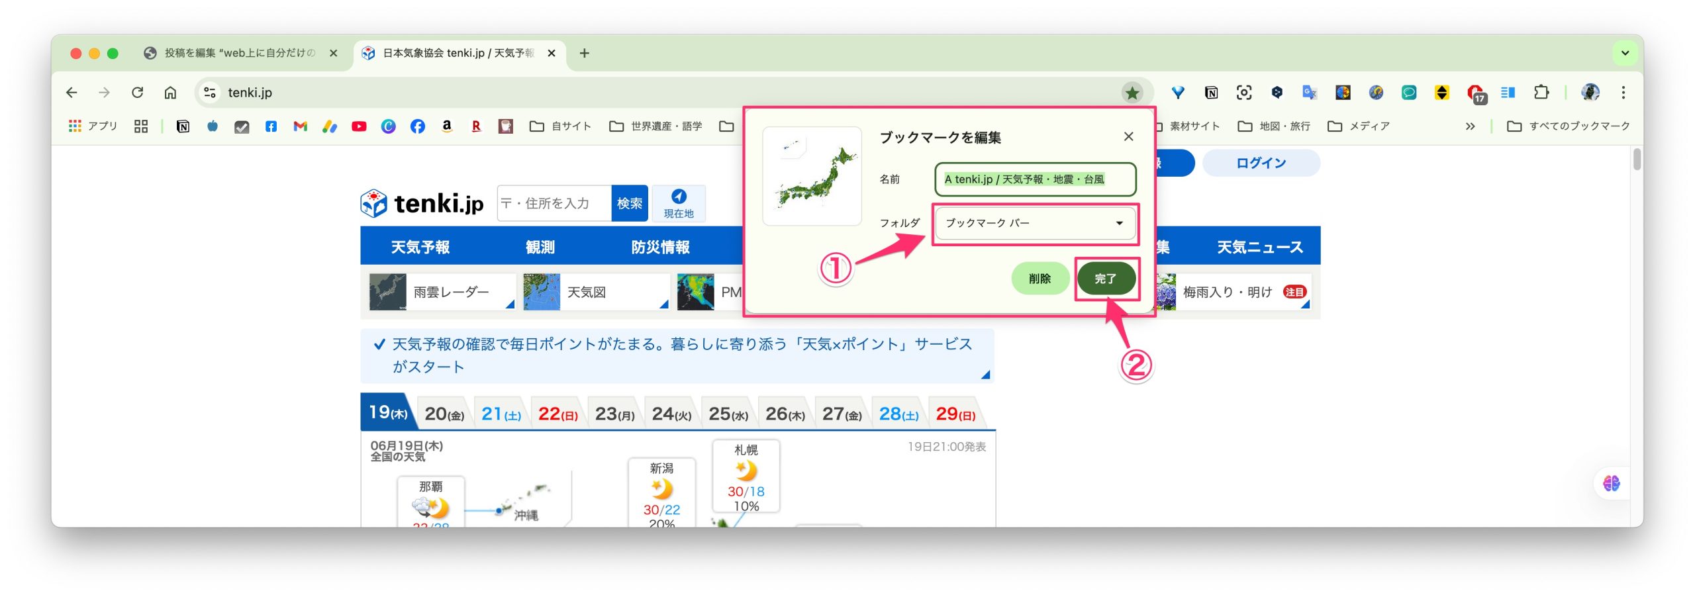
Task: Edit the bookmark 名前 text field
Action: point(1035,179)
